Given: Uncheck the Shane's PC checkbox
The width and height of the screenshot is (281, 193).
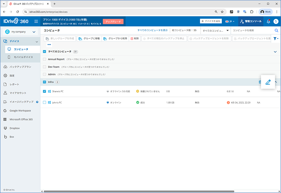Looking at the screenshot, I should click(45, 91).
